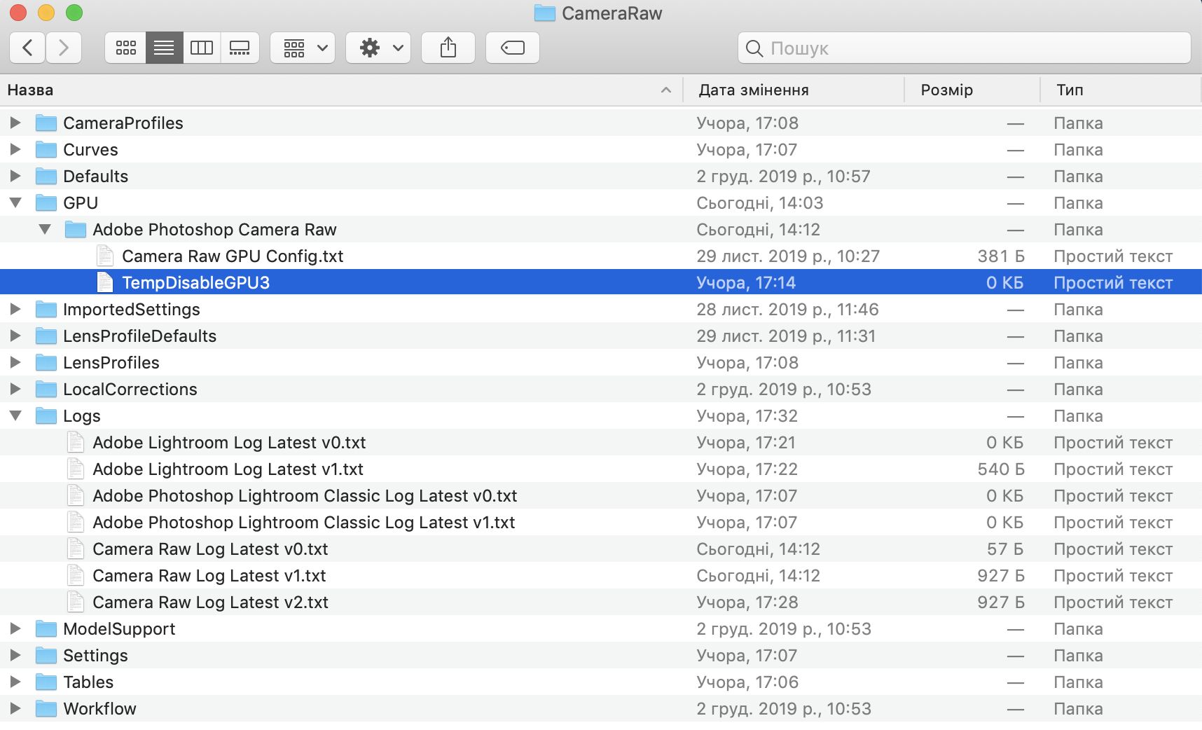
Task: Collapse the GPU folder triangle
Action: coord(15,202)
